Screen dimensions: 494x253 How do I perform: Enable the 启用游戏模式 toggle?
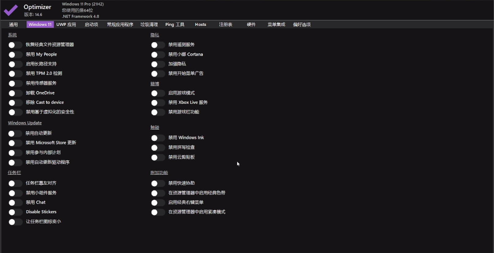157,93
